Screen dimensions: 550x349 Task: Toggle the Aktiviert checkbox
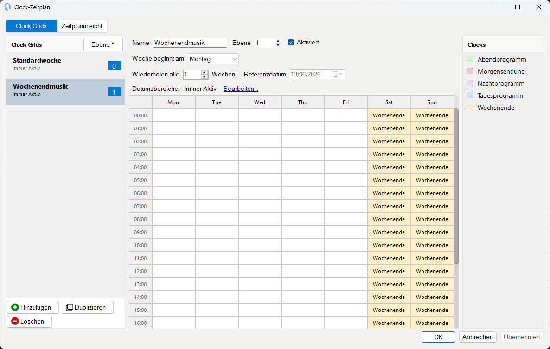click(x=291, y=42)
